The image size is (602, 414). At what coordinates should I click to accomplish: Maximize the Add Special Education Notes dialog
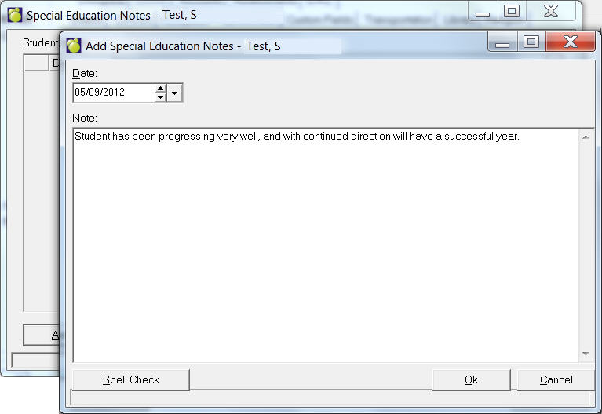click(x=531, y=42)
